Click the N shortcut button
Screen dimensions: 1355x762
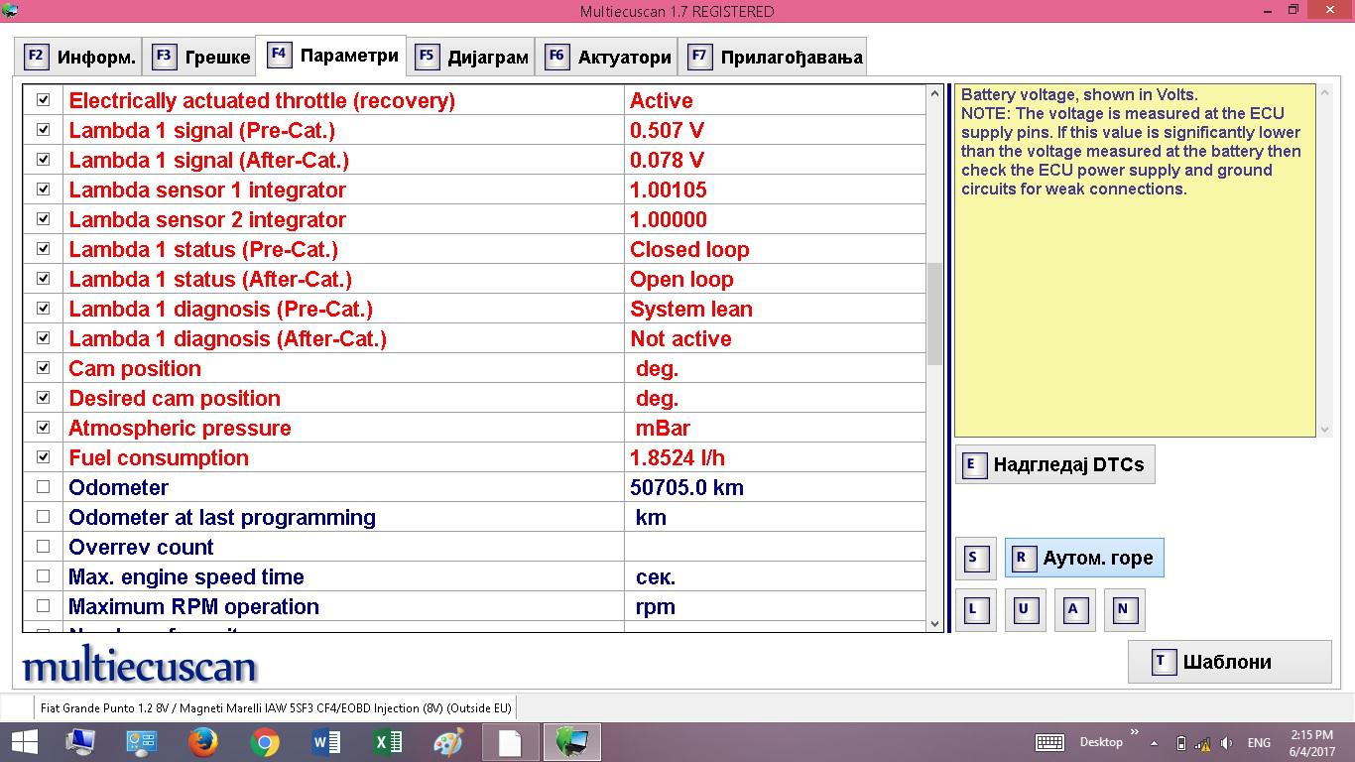pos(1124,610)
